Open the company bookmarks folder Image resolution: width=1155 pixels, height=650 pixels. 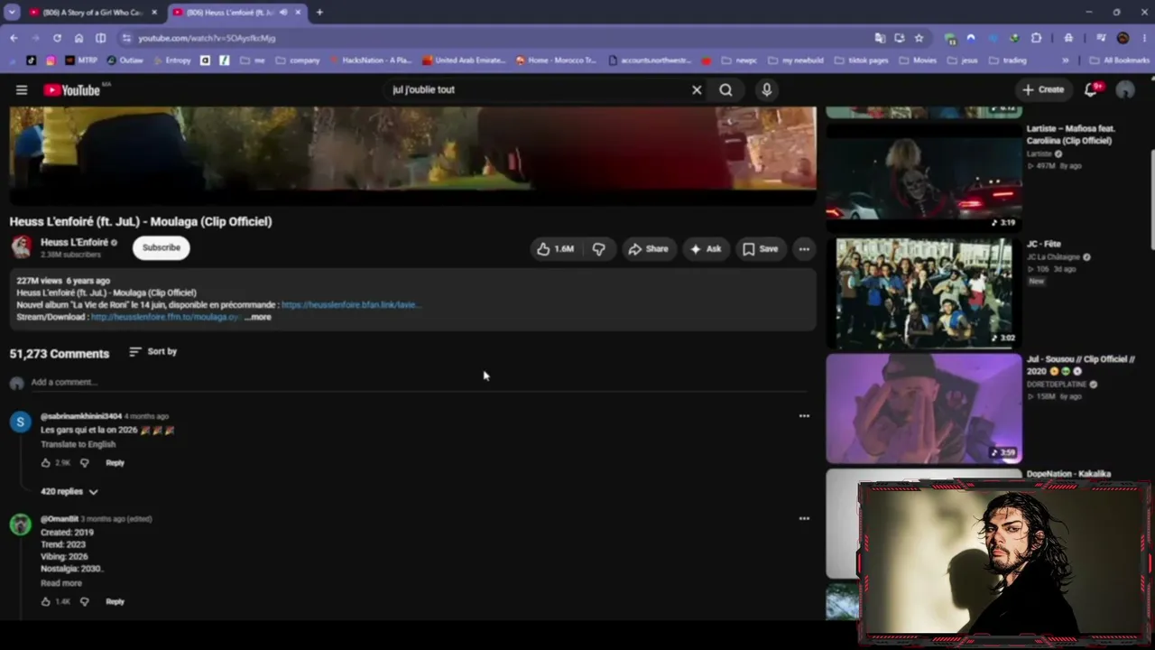pos(298,60)
